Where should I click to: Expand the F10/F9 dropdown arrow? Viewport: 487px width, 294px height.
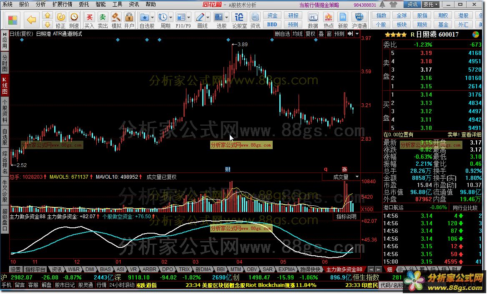tap(188, 17)
